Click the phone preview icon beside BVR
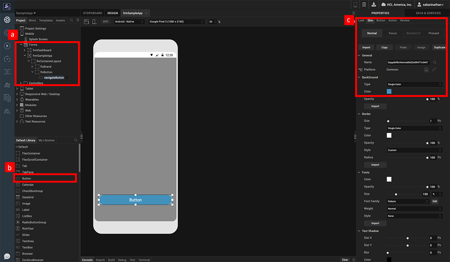This screenshot has width=450, height=262. 94,22
